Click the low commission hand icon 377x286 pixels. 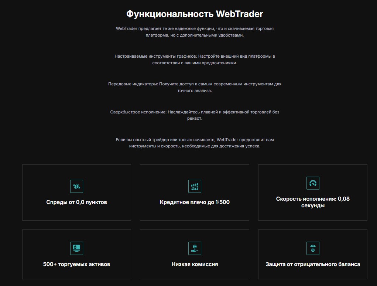pyautogui.click(x=195, y=248)
